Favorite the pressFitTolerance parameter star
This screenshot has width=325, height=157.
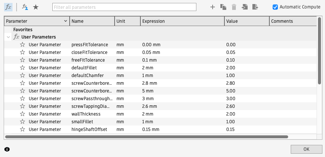tap(22, 44)
